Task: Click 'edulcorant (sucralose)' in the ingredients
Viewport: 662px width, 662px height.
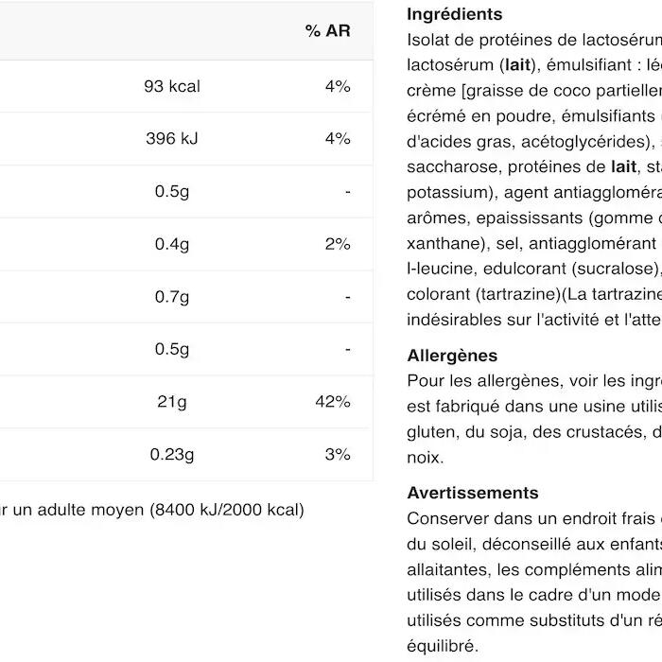Action: point(571,269)
